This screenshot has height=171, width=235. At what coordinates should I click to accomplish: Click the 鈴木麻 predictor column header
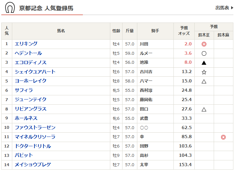click(223, 35)
